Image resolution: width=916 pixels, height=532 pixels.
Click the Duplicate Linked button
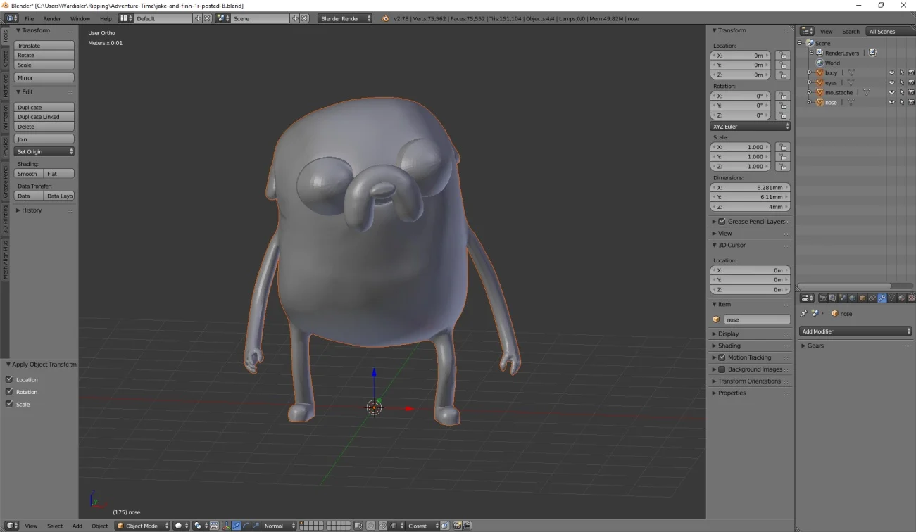[x=44, y=117]
